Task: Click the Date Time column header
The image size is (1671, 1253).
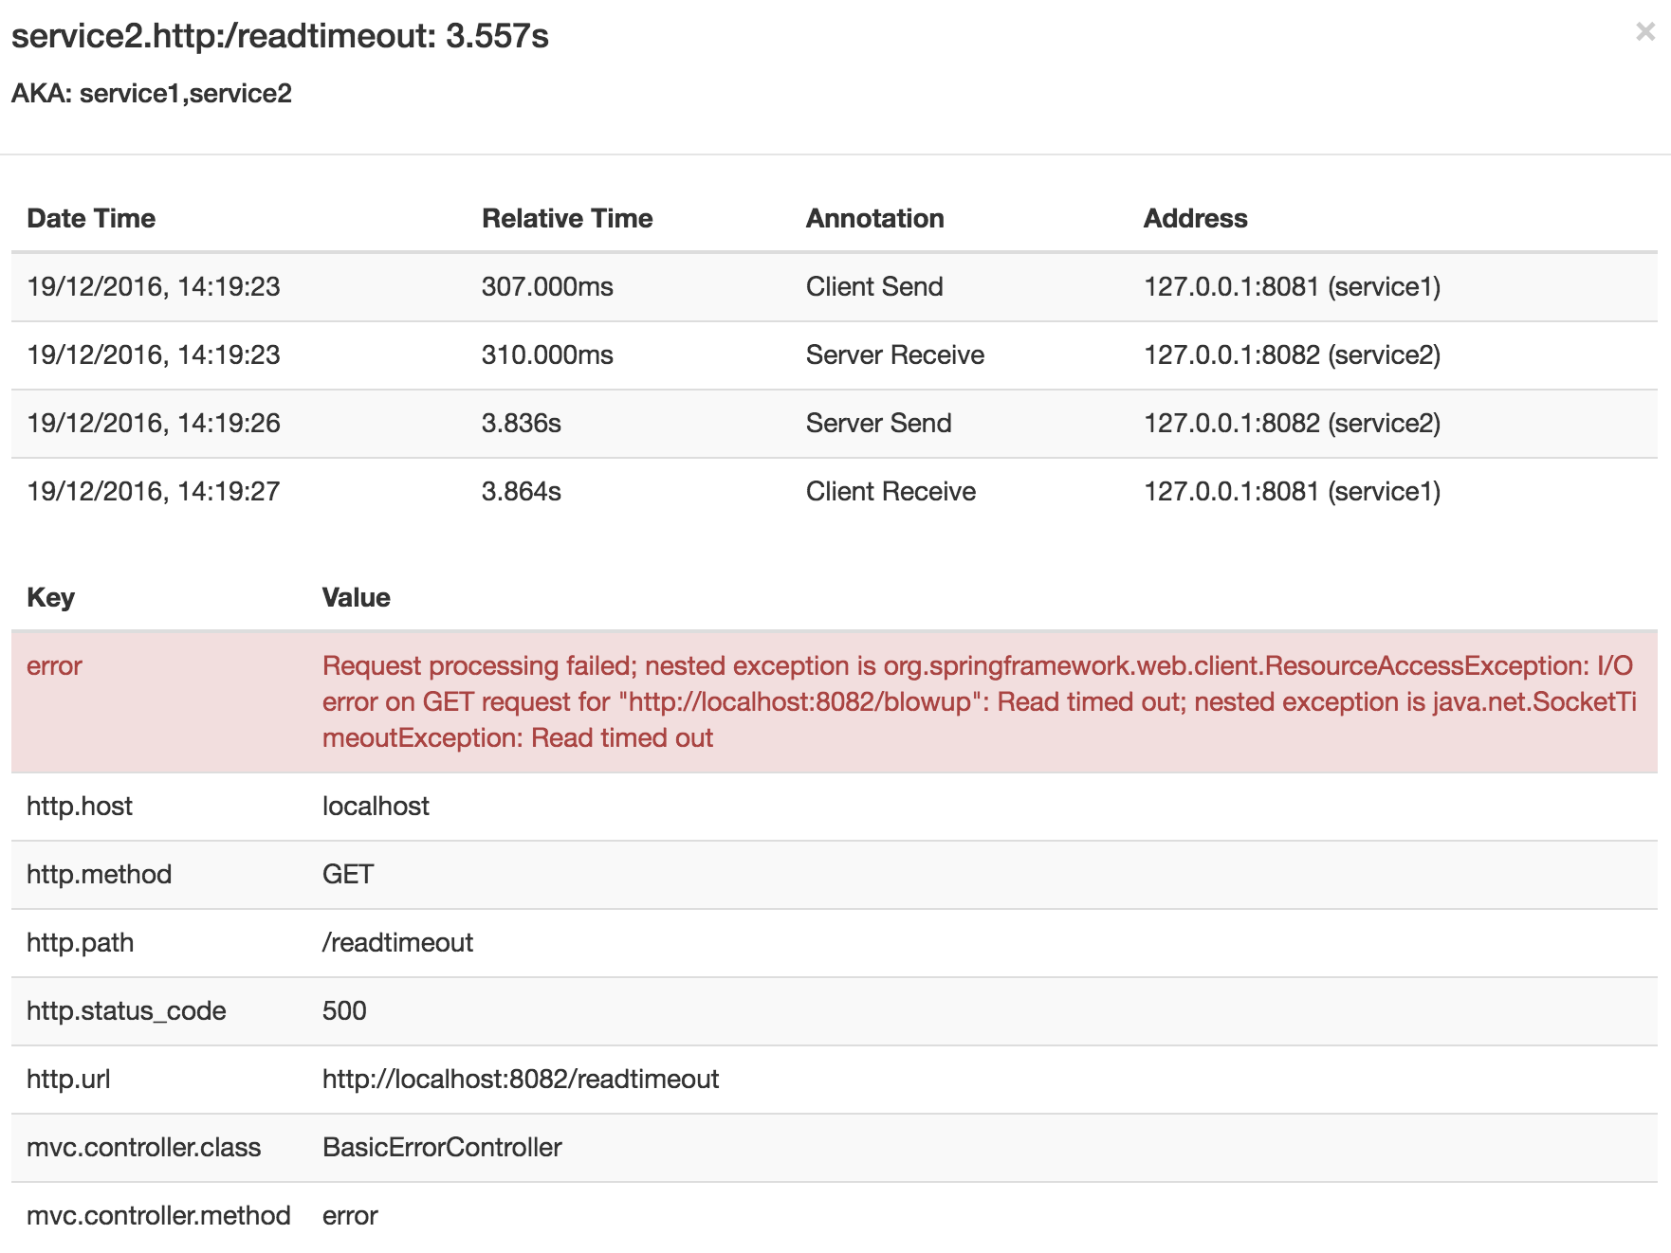Action: pos(91,219)
